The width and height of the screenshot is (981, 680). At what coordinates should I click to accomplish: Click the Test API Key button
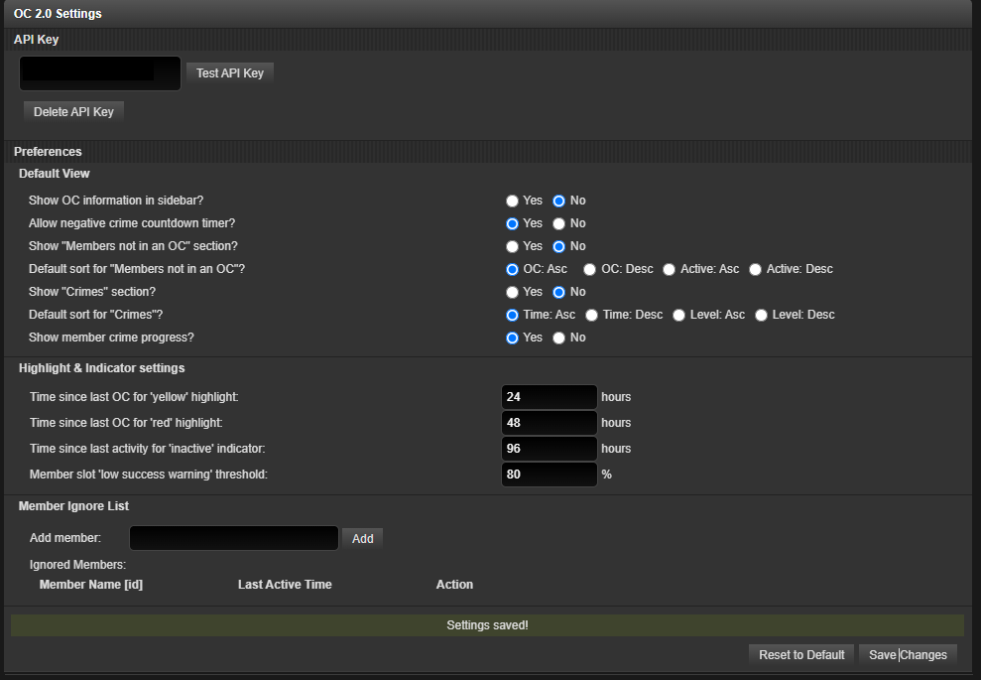coord(229,73)
